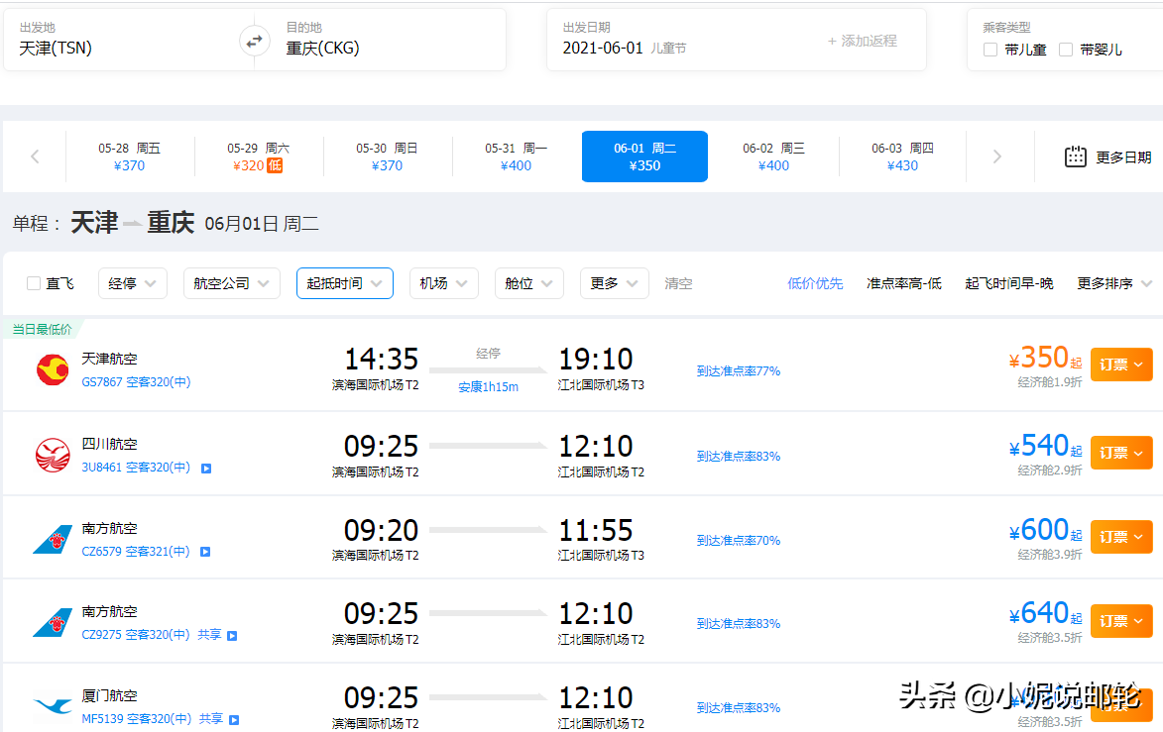Open the 起抵时间 time filter dropdown
1163x732 pixels.
pos(344,283)
